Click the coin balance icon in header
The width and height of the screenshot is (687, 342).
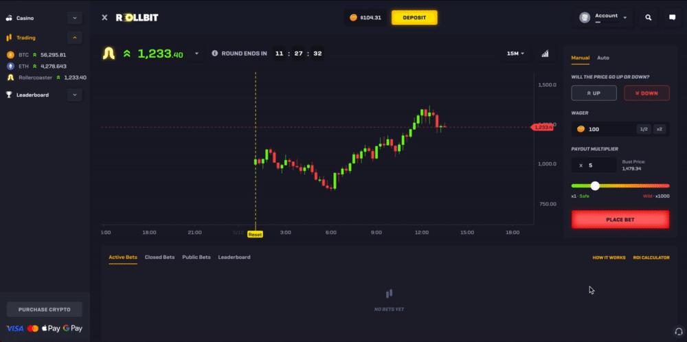pos(353,18)
